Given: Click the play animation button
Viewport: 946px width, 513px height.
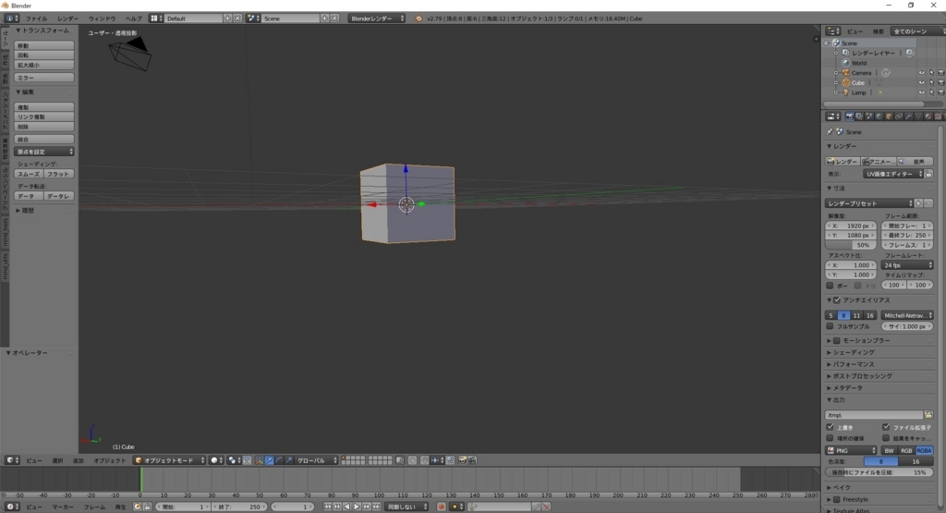Looking at the screenshot, I should coord(357,507).
